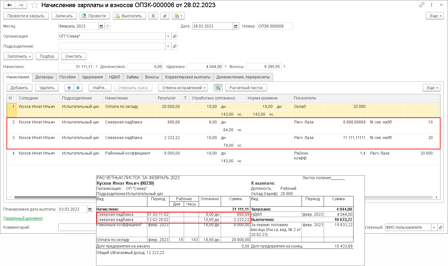Open the window options vertical dots menu

[x=432, y=5]
